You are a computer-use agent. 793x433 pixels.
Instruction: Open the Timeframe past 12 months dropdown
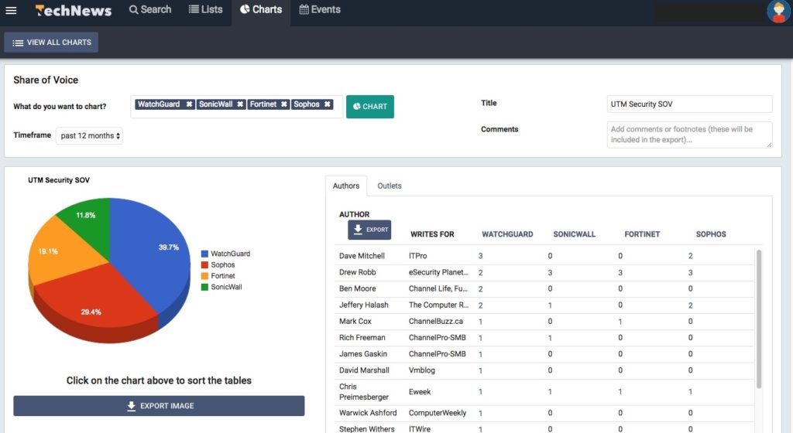click(x=89, y=136)
